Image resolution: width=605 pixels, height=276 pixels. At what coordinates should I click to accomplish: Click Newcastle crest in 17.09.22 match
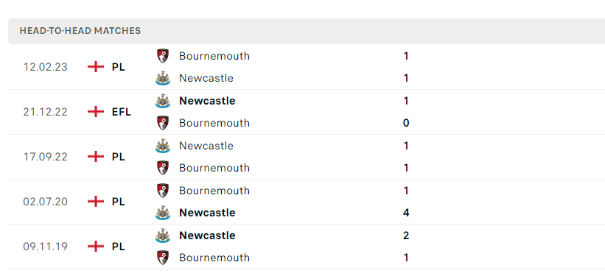click(163, 146)
